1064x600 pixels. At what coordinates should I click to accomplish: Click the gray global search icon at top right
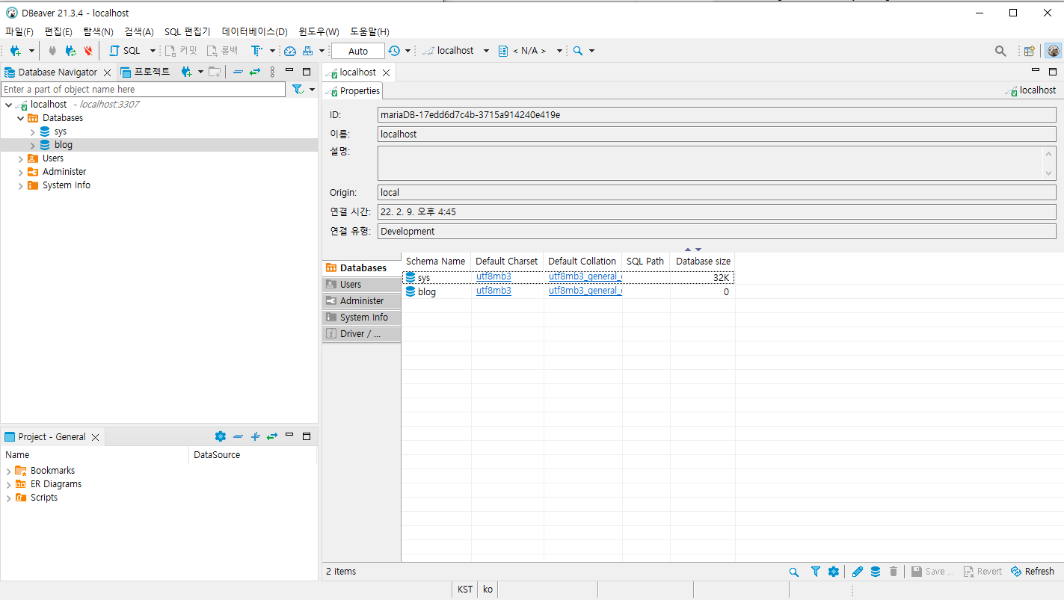1000,51
